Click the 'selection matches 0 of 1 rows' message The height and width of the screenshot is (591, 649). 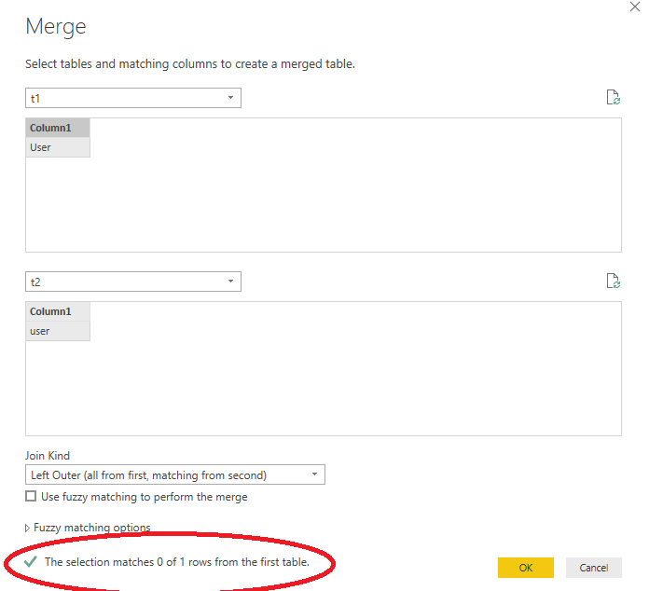click(x=177, y=562)
